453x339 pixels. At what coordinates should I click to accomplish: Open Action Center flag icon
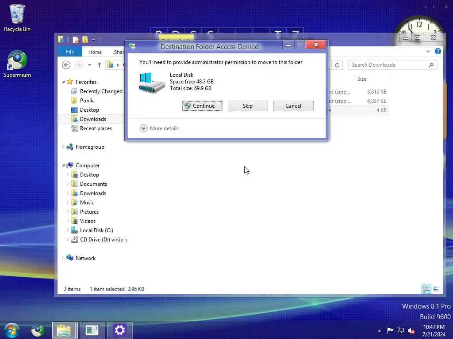coord(390,330)
